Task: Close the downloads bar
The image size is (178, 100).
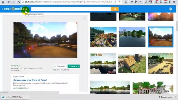Action: 175,97
